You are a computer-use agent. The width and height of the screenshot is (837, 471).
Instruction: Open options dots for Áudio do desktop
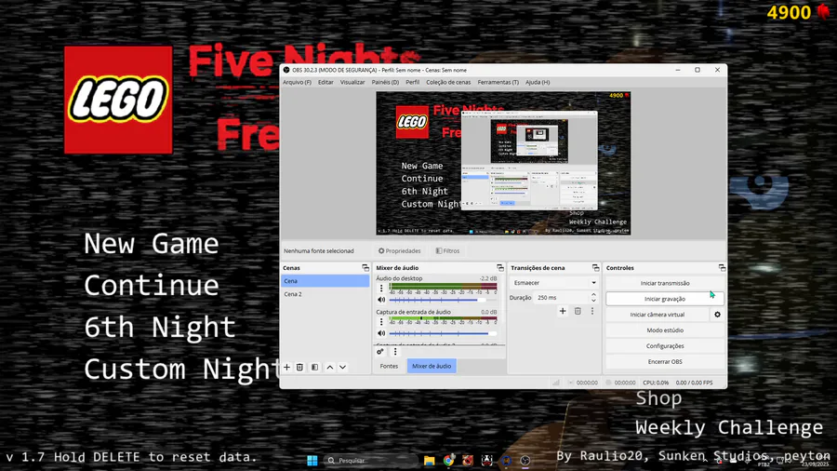click(381, 289)
